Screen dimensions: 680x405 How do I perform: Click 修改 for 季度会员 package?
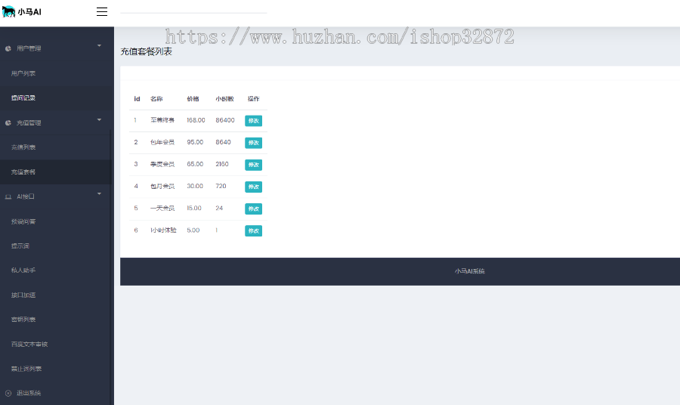tap(253, 165)
